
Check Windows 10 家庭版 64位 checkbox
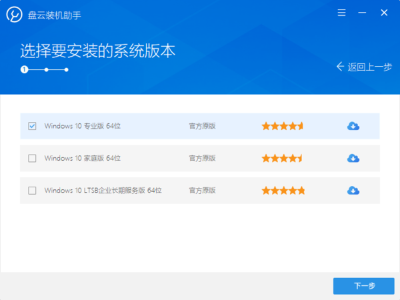(x=32, y=158)
